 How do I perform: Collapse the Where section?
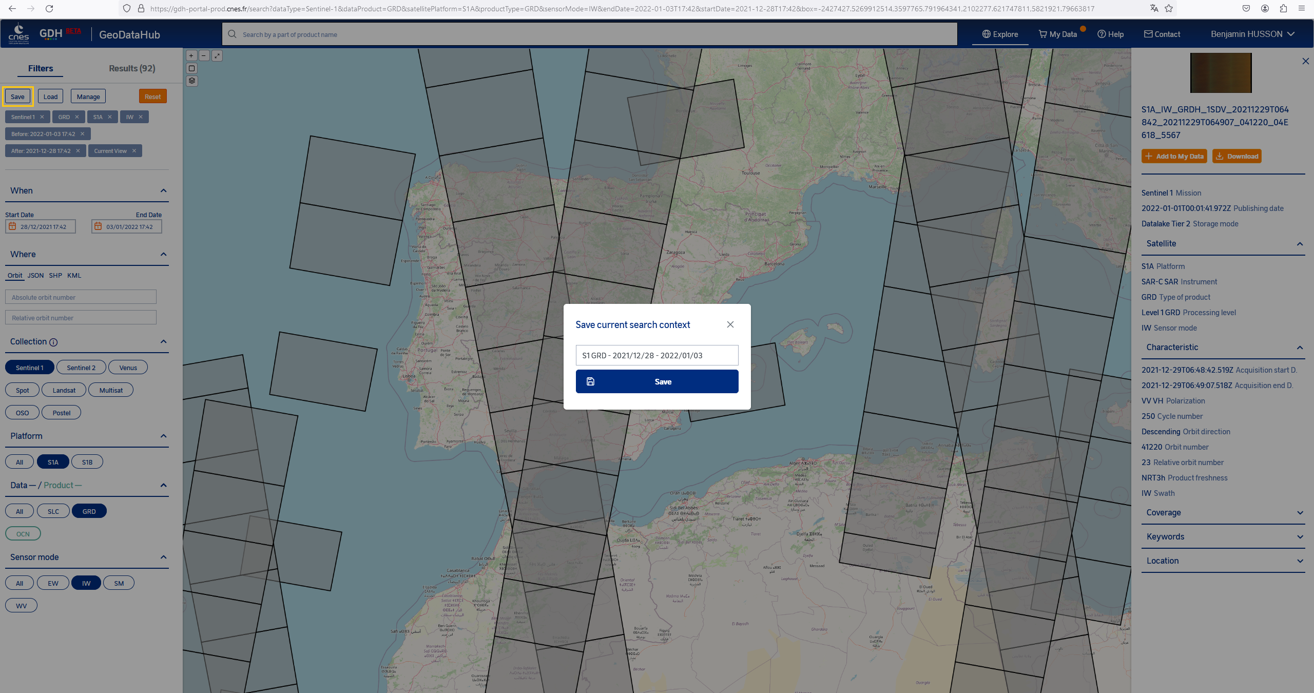[x=163, y=254]
